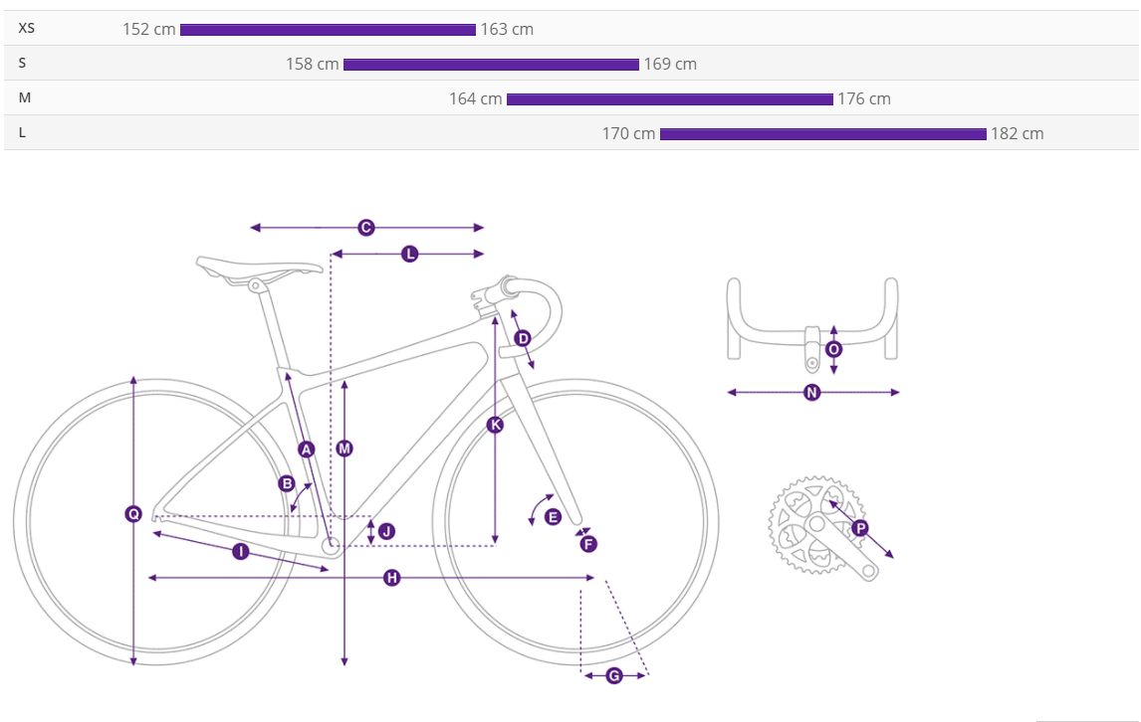
Task: Select the Q wheel size marker
Action: [x=133, y=514]
